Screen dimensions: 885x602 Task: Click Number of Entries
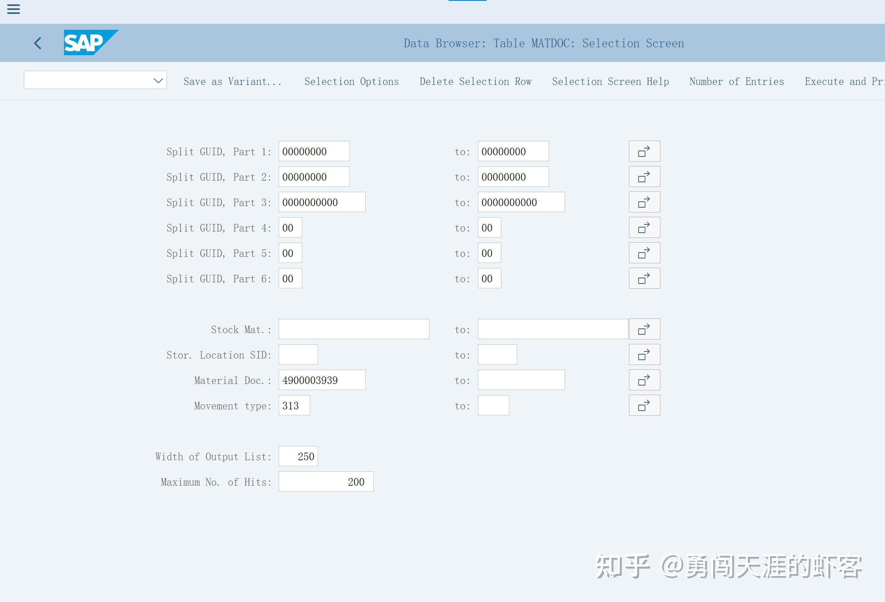(736, 81)
